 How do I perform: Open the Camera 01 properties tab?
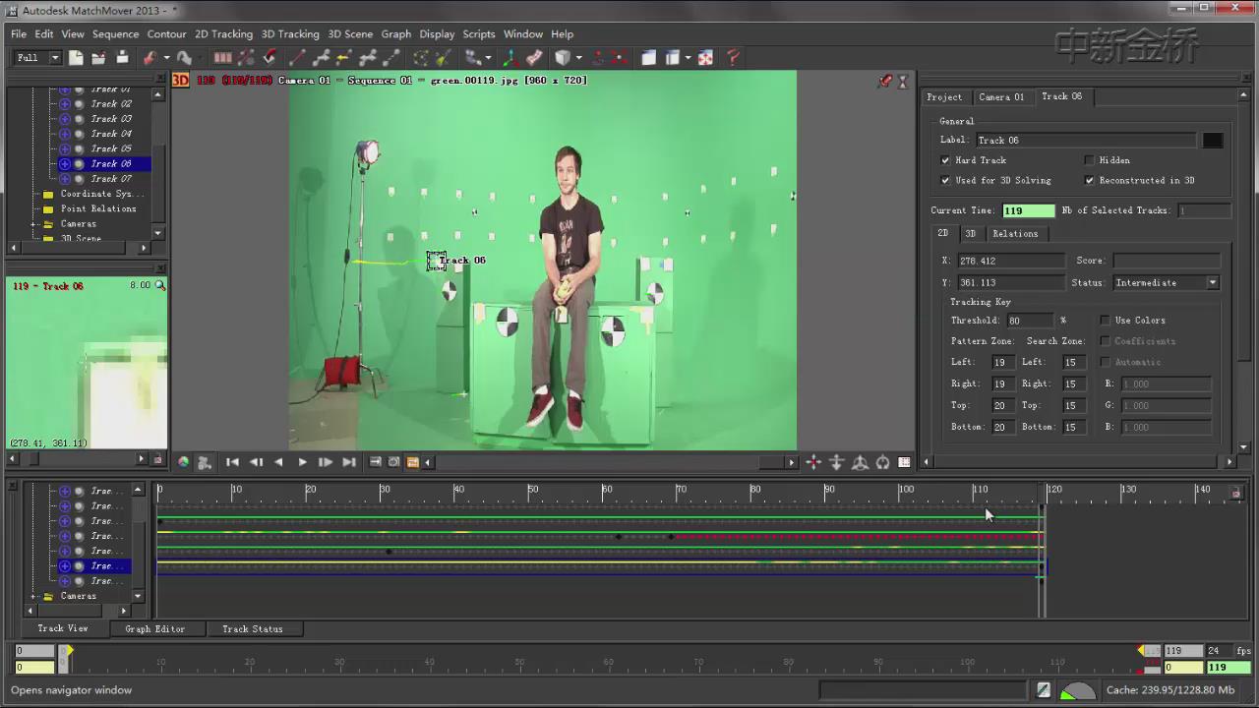coord(1001,96)
